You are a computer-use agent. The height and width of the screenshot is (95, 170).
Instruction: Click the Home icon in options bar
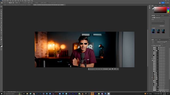point(2,3)
